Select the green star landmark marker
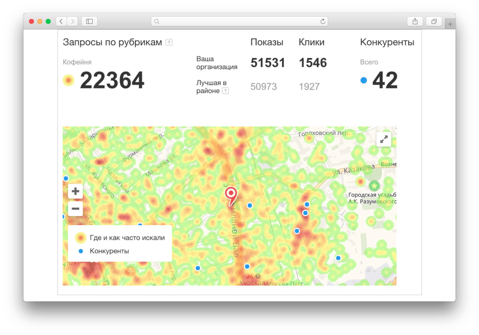 [x=374, y=185]
